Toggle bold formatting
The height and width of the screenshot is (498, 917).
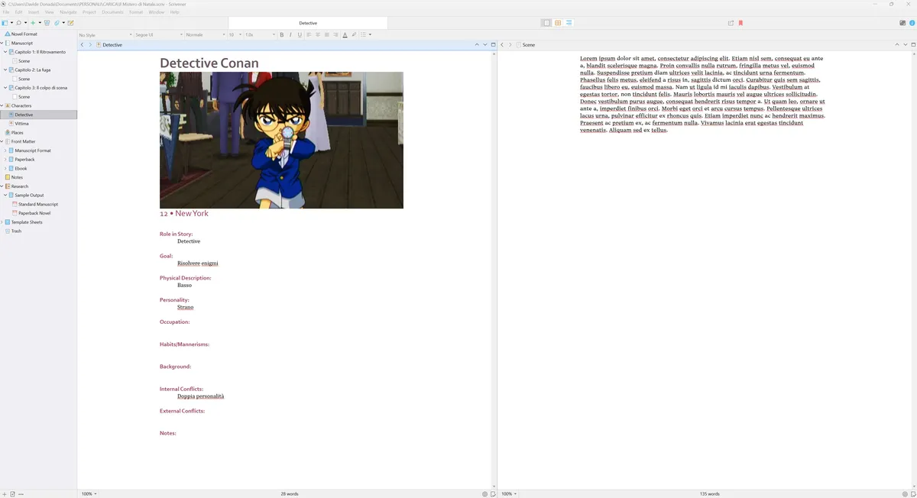click(x=281, y=34)
